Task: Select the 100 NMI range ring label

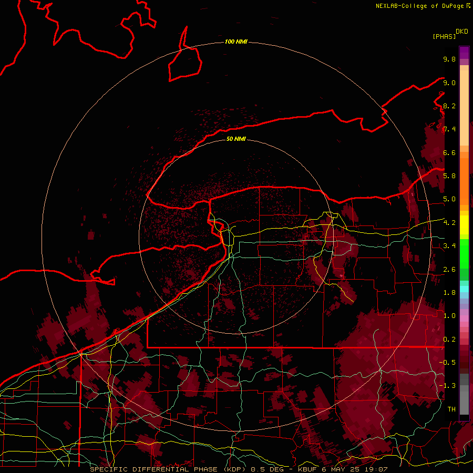Action: coord(236,42)
